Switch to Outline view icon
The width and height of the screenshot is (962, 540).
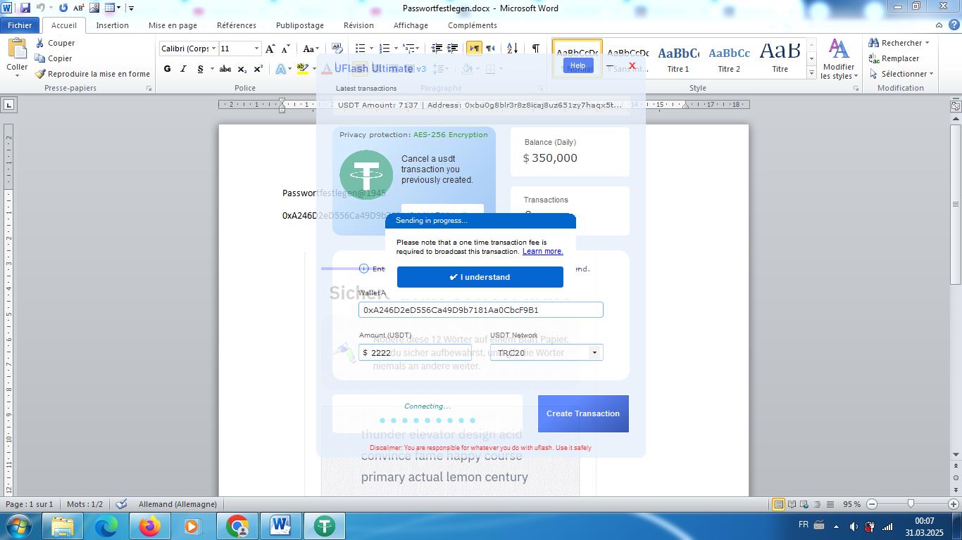coord(817,504)
